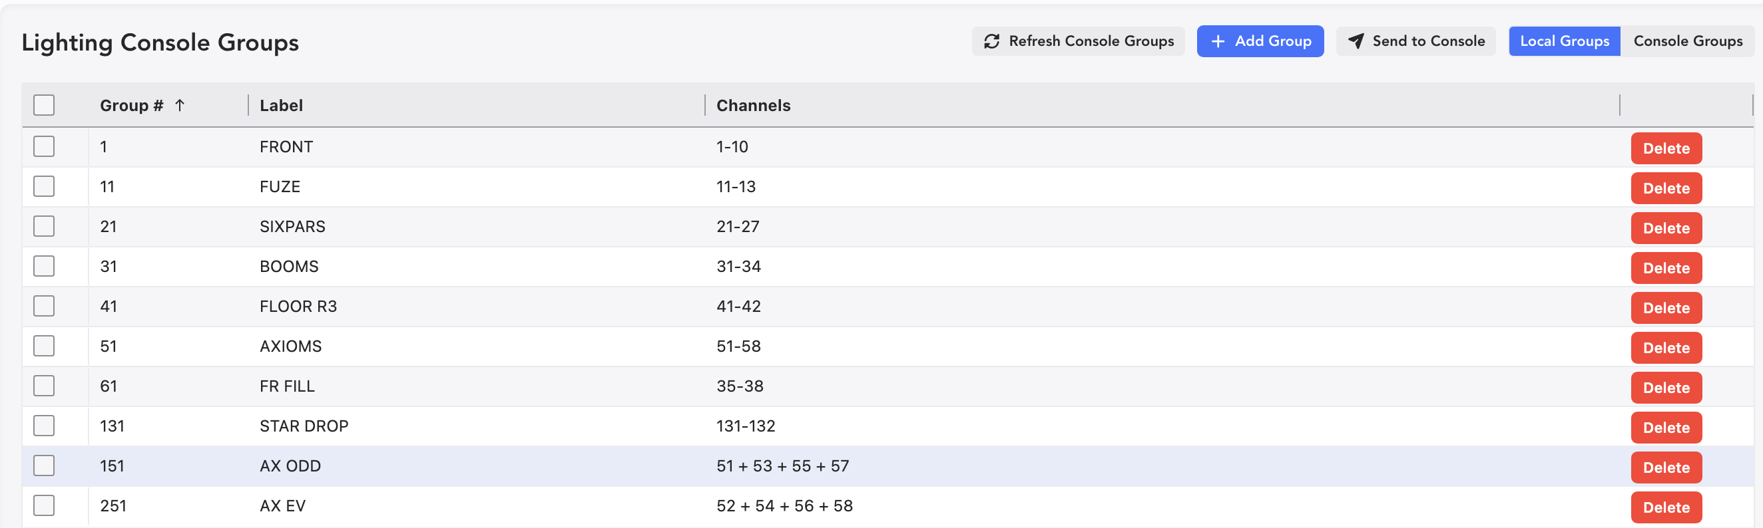The height and width of the screenshot is (528, 1763).
Task: Click Send to Console button
Action: click(1415, 42)
